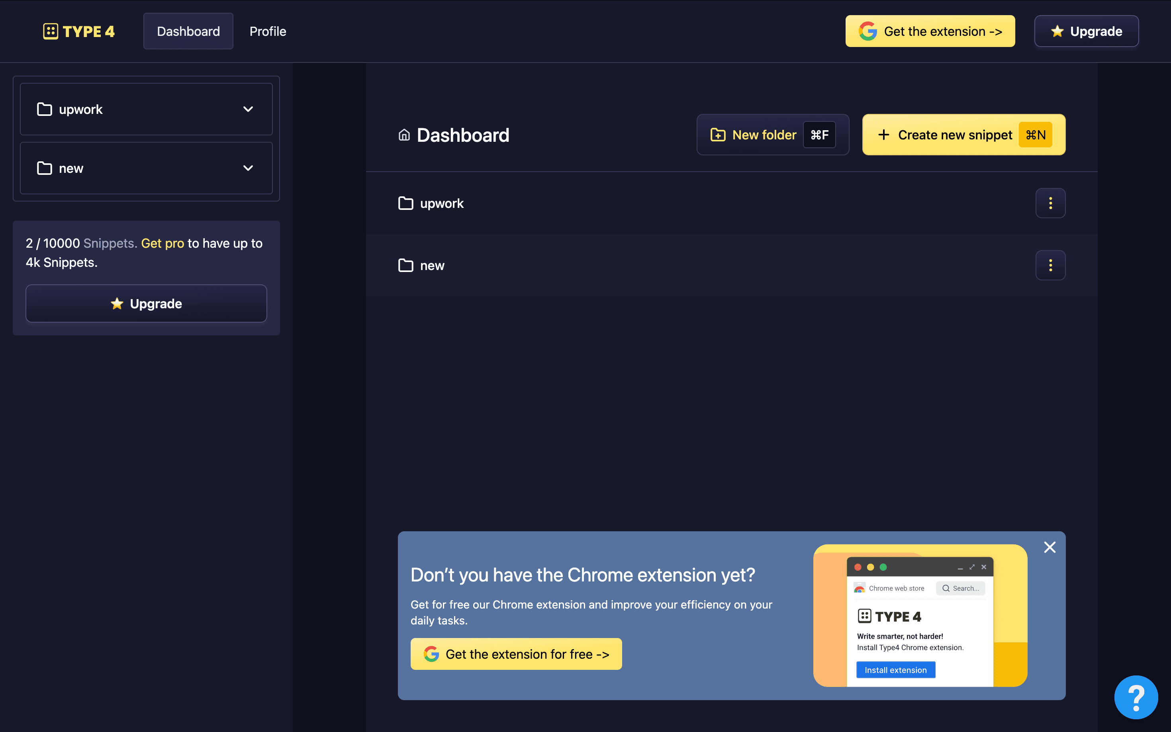
Task: Open the home icon next to Dashboard heading
Action: coord(405,135)
